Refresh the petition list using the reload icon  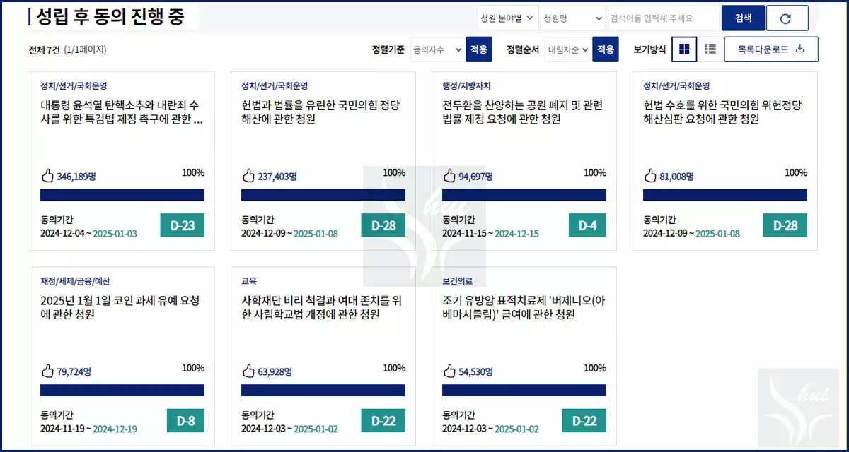pos(787,18)
